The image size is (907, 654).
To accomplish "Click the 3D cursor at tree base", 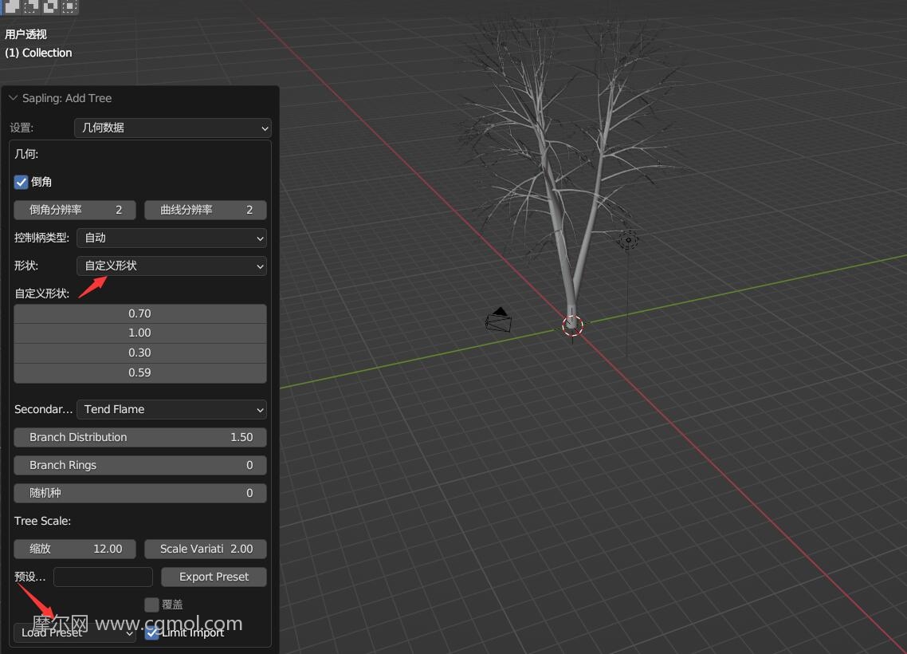I will tap(572, 326).
